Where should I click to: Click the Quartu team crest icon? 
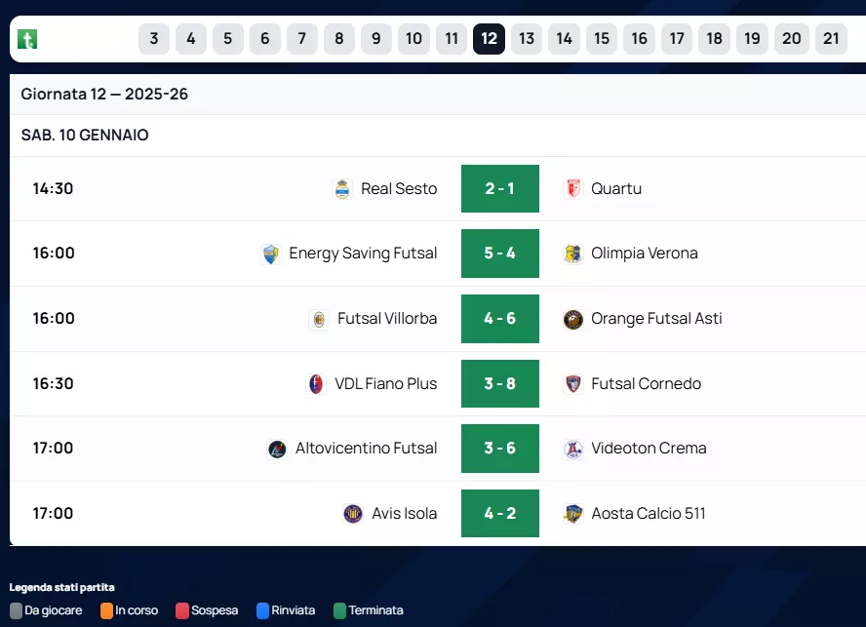click(x=573, y=189)
